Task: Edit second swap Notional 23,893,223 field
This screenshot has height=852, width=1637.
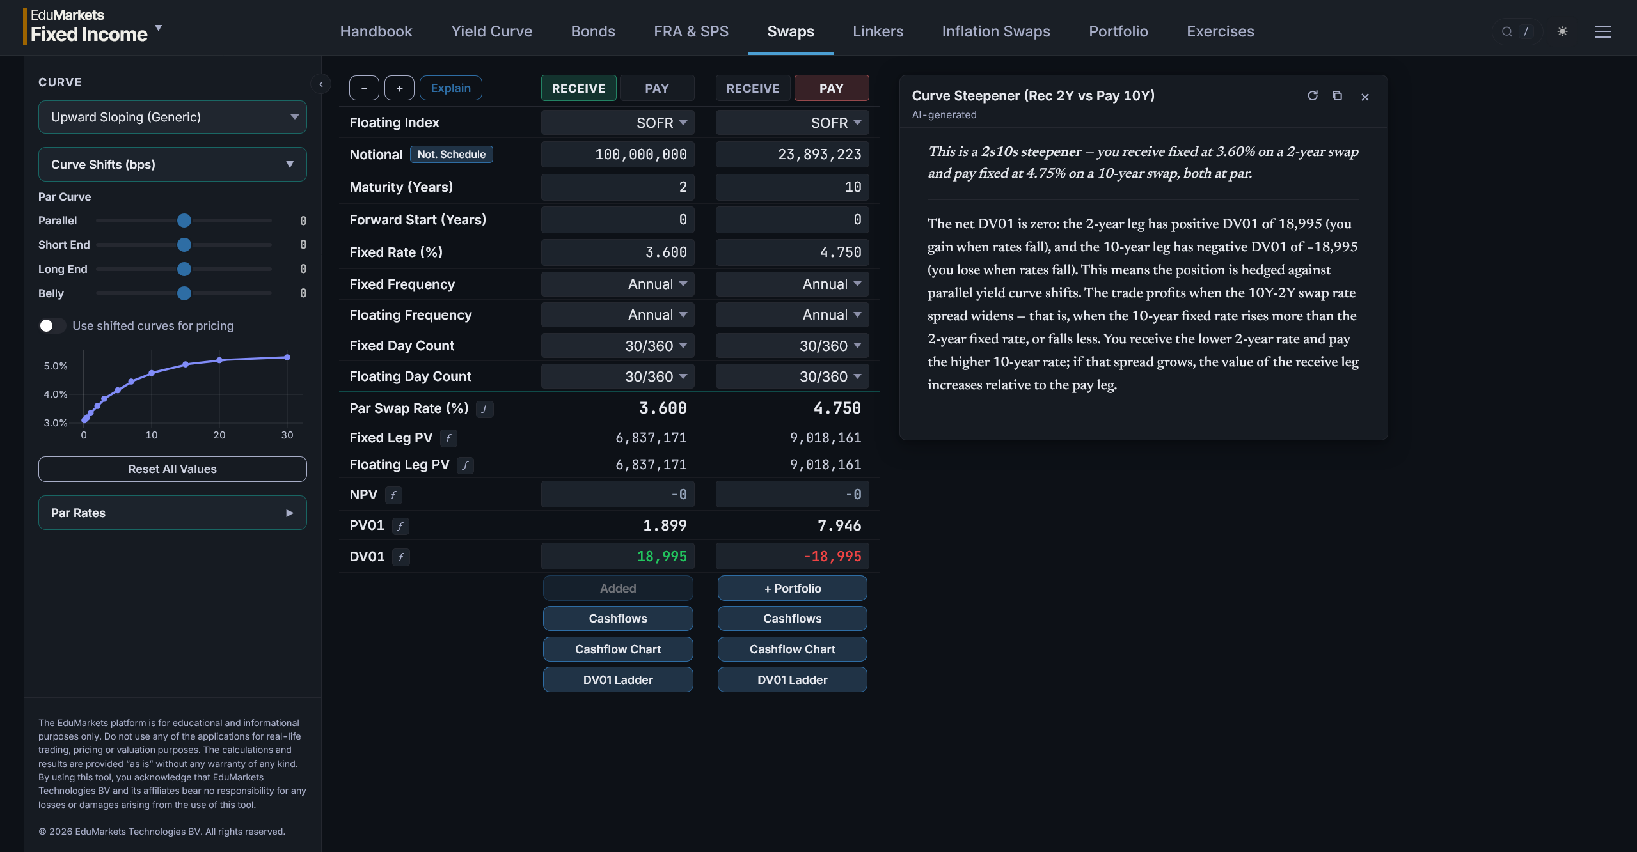Action: (792, 155)
